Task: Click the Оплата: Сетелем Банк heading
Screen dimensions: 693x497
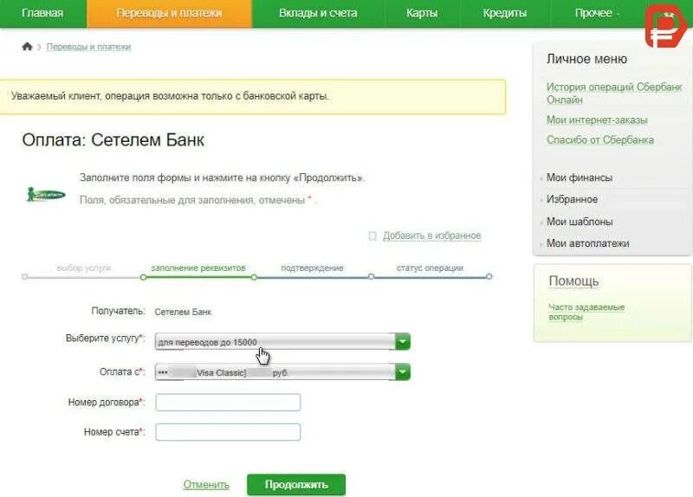Action: [x=113, y=140]
